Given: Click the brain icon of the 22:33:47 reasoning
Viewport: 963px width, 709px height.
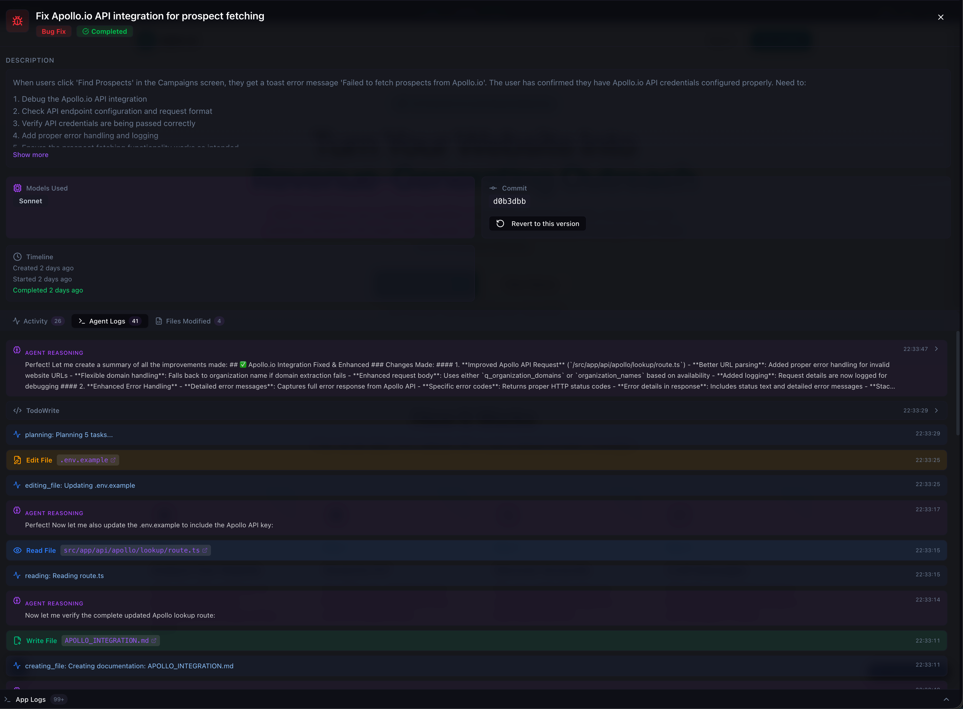Looking at the screenshot, I should click(x=17, y=350).
